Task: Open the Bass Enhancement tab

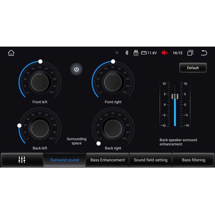Action: tap(107, 160)
